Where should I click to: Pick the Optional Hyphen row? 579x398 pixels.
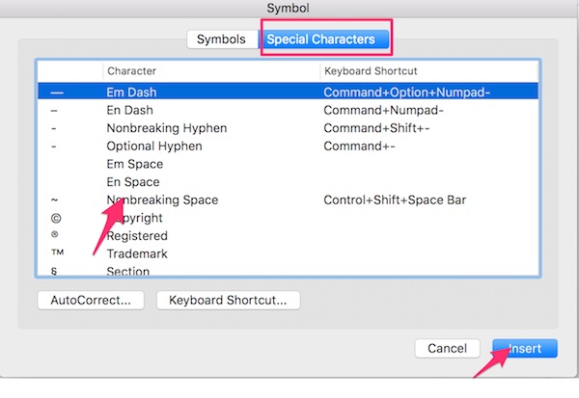[154, 146]
